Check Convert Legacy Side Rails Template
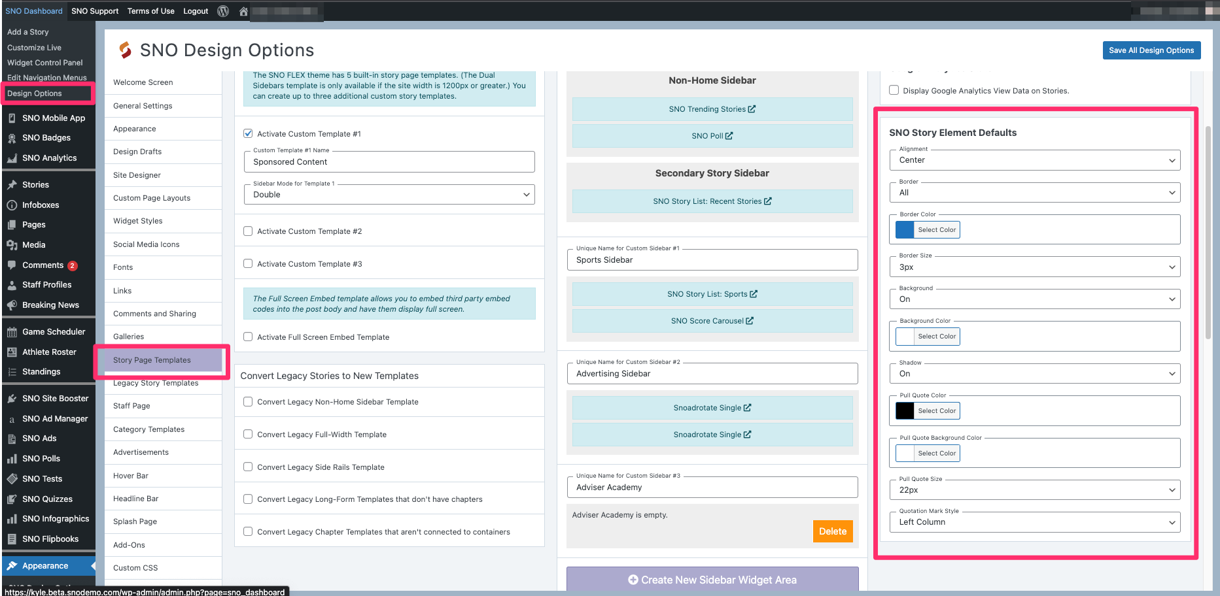The width and height of the screenshot is (1220, 596). click(x=248, y=467)
